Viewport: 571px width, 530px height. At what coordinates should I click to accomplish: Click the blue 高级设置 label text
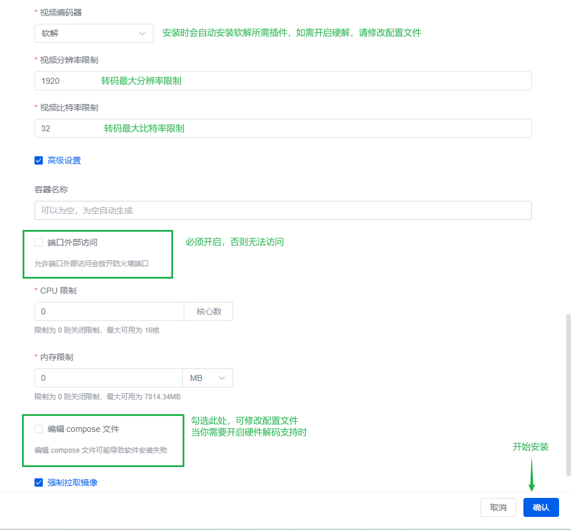pyautogui.click(x=64, y=160)
